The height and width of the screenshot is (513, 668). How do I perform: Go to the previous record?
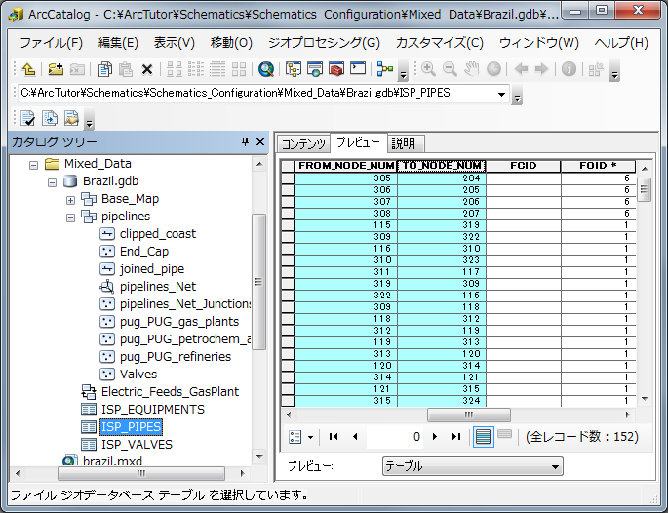[x=355, y=436]
